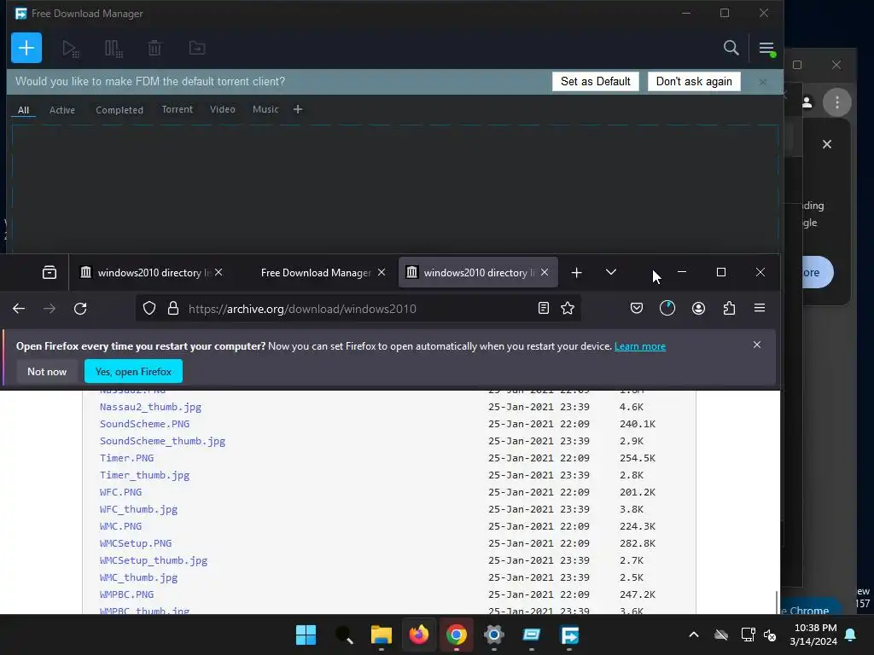
Task: Move download to folder icon
Action: (197, 49)
